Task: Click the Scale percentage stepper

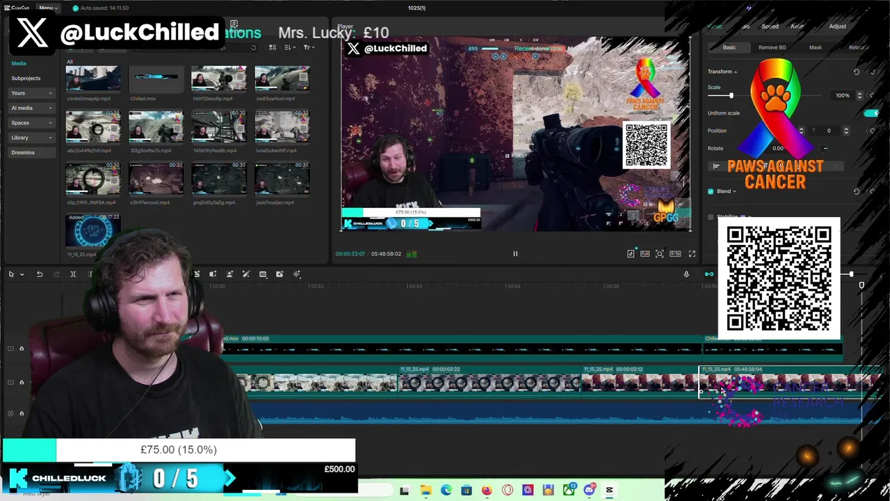Action: (859, 95)
